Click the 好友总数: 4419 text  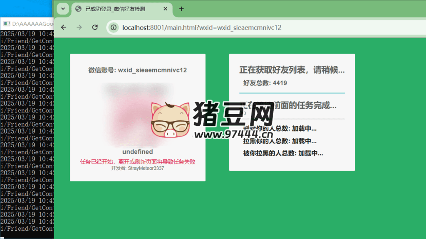(265, 83)
